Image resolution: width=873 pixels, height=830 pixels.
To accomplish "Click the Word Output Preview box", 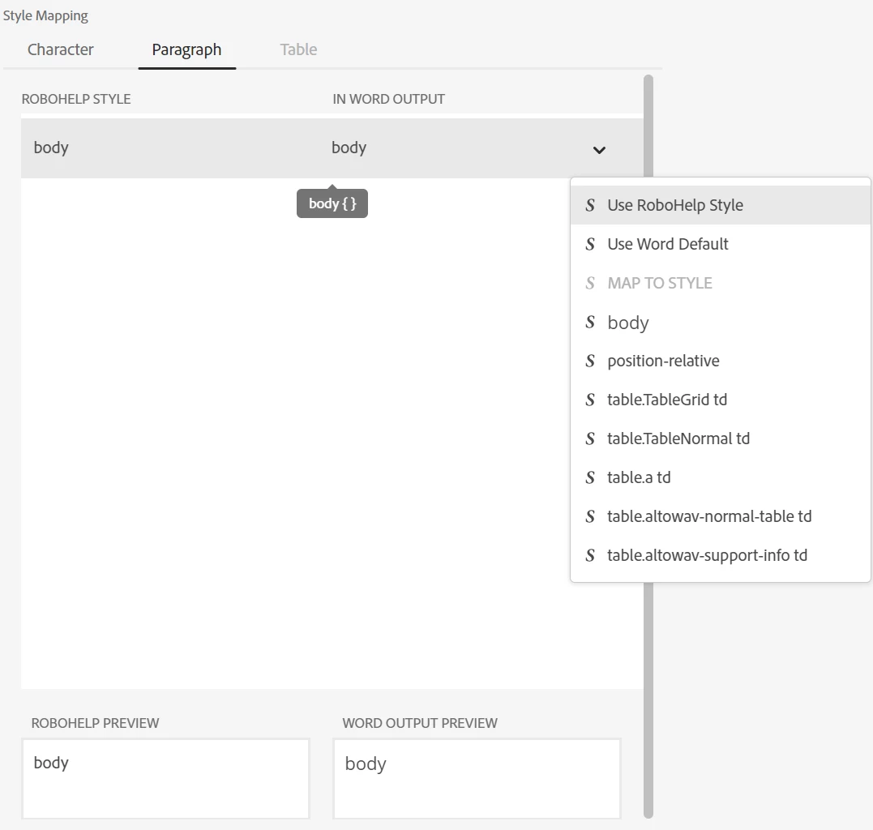I will click(x=477, y=778).
